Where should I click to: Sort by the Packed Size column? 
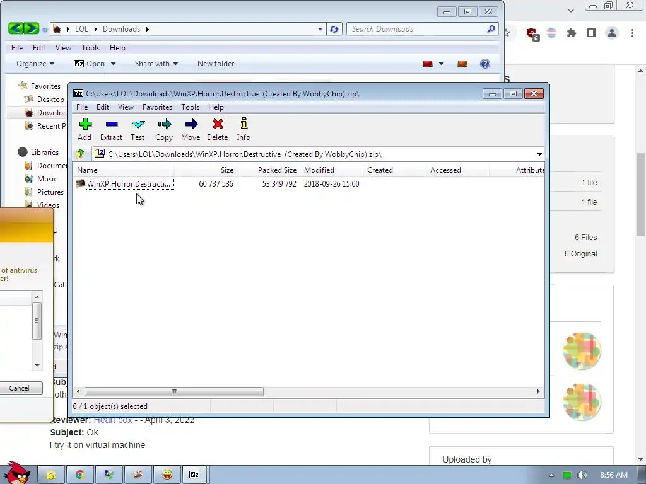click(x=269, y=170)
